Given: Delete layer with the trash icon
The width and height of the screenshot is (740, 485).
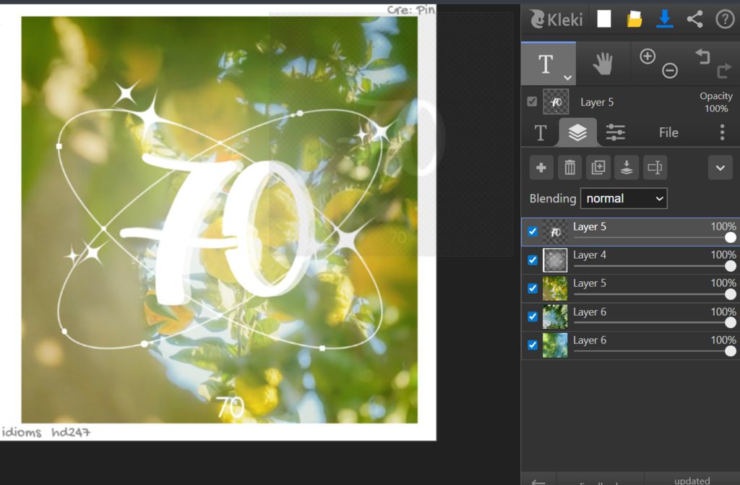Looking at the screenshot, I should [569, 168].
